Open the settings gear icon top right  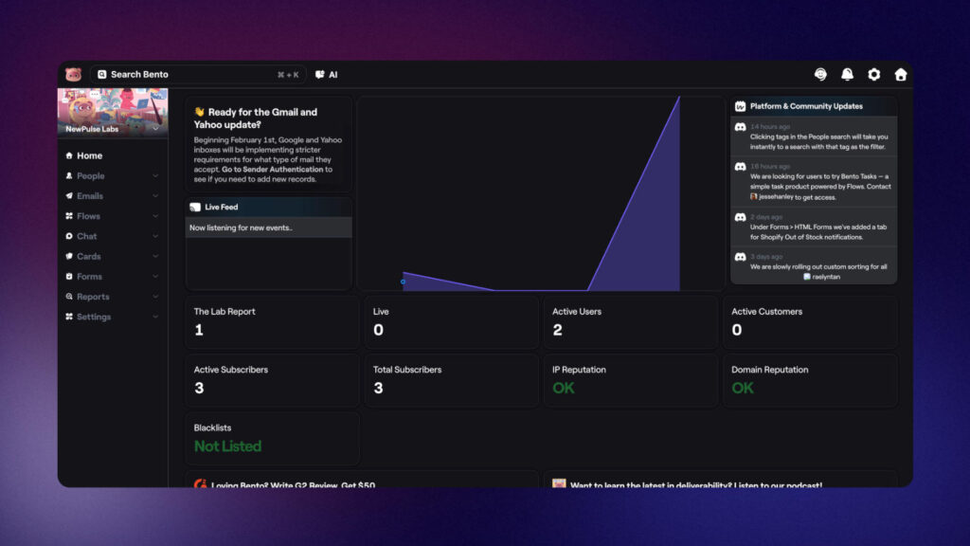[x=873, y=74]
